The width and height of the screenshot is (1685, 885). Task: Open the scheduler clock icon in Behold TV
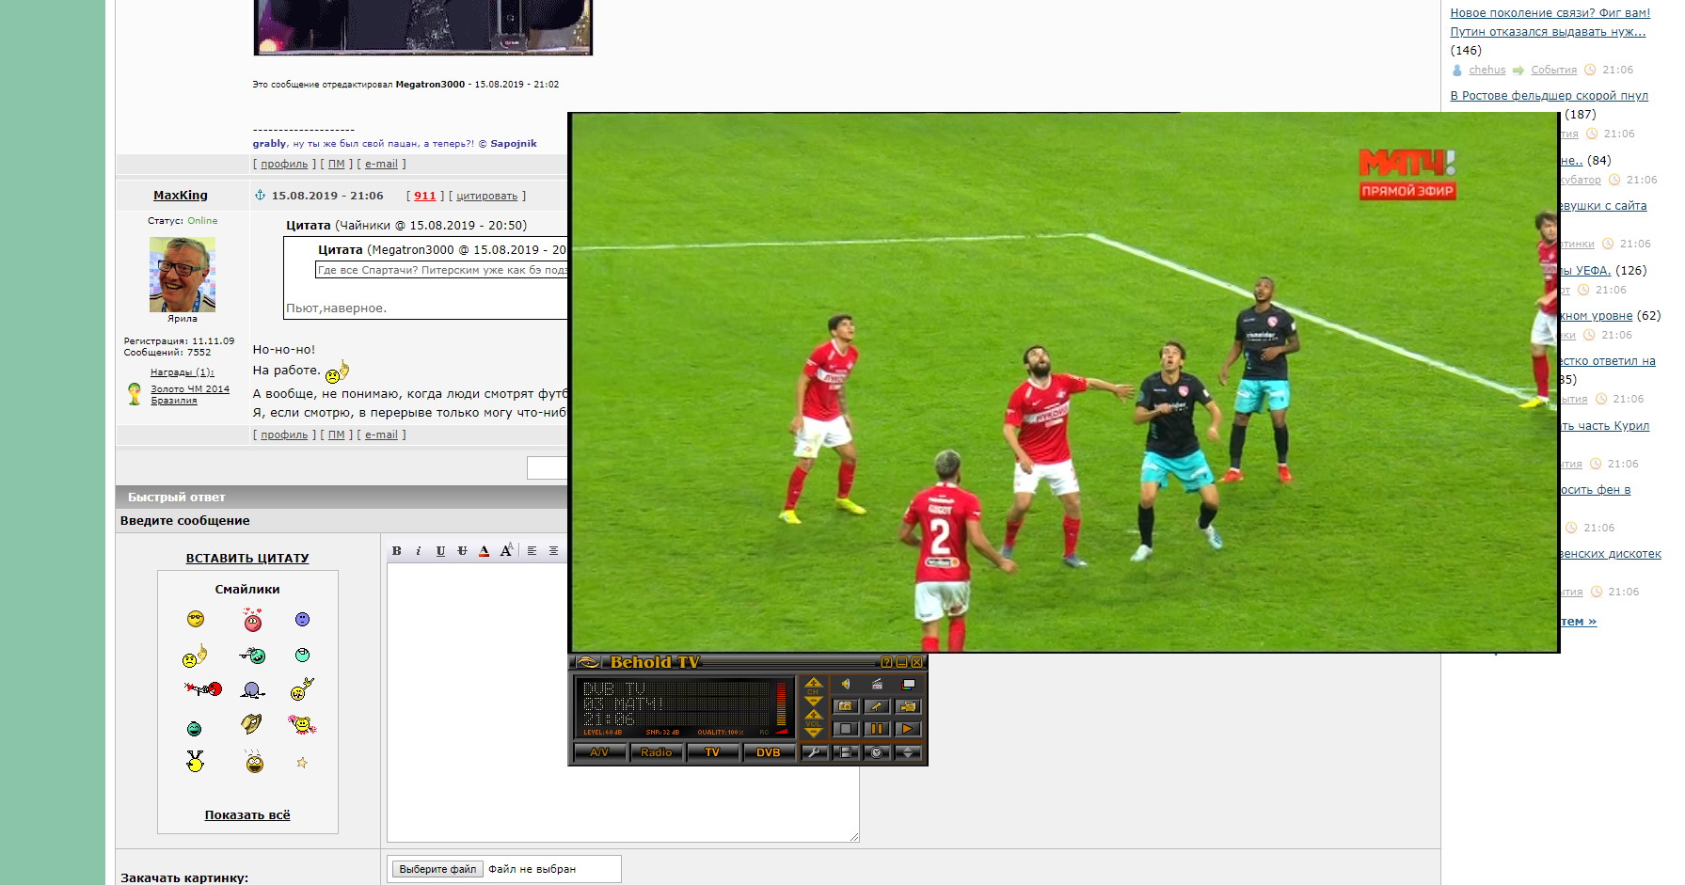877,752
